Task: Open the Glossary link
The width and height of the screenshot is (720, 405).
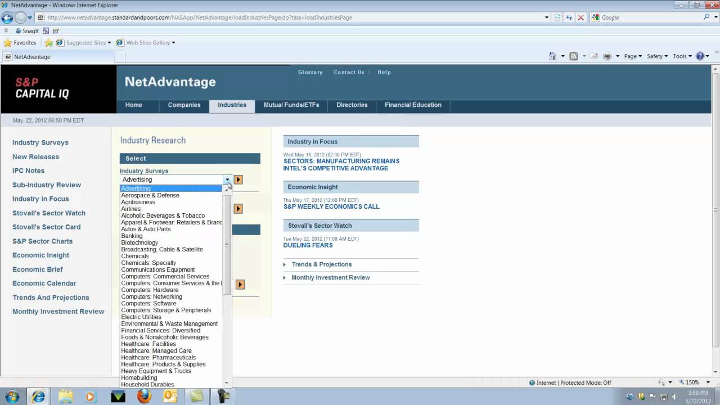Action: (x=310, y=73)
